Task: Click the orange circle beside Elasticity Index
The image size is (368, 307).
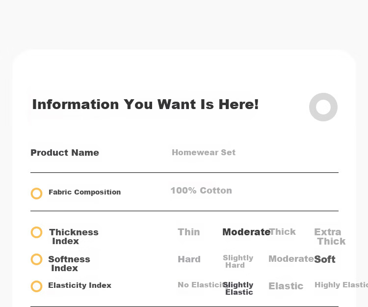Action: 37,286
